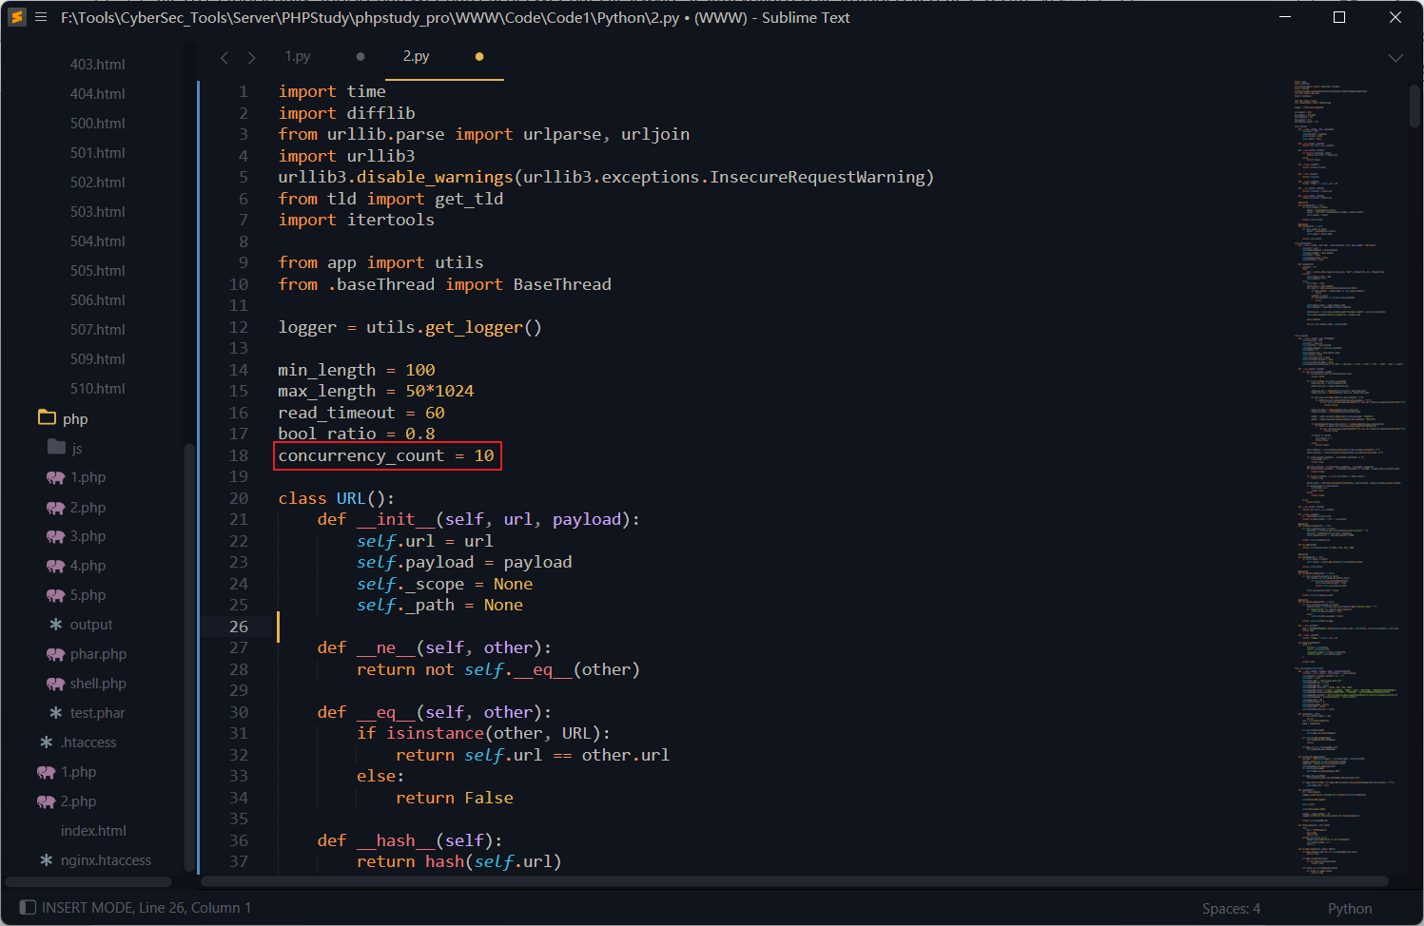
Task: Toggle the sidebar panel icon in status bar
Action: 28,908
